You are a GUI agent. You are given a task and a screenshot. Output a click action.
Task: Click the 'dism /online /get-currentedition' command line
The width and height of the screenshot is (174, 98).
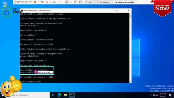click(55, 19)
